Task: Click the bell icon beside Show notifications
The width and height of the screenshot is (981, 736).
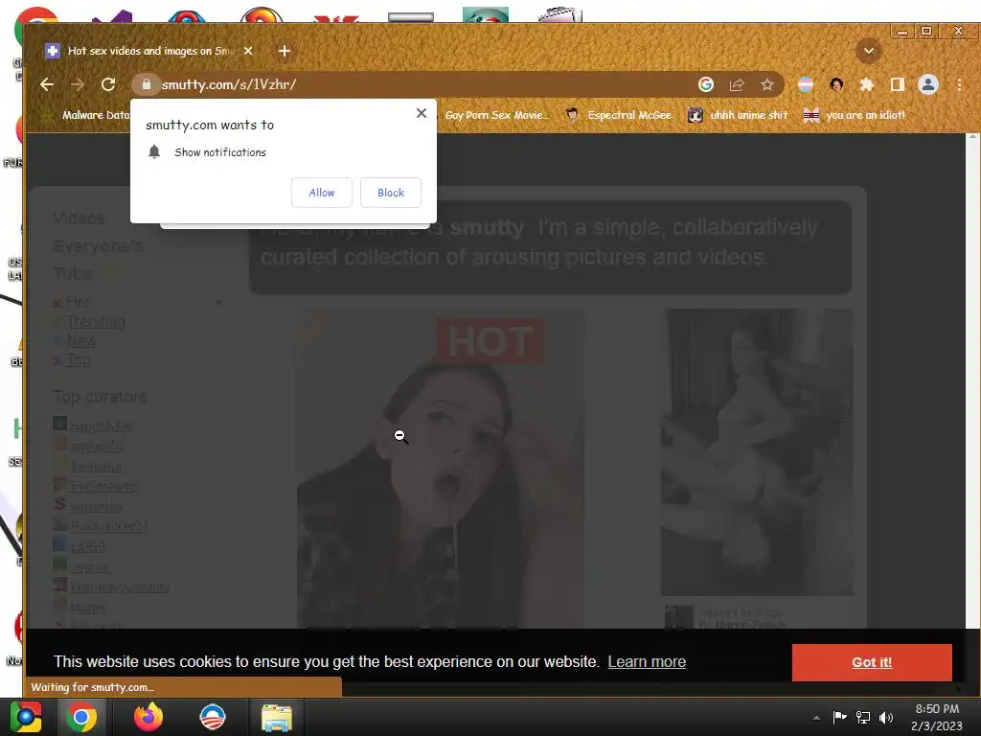Action: tap(154, 151)
